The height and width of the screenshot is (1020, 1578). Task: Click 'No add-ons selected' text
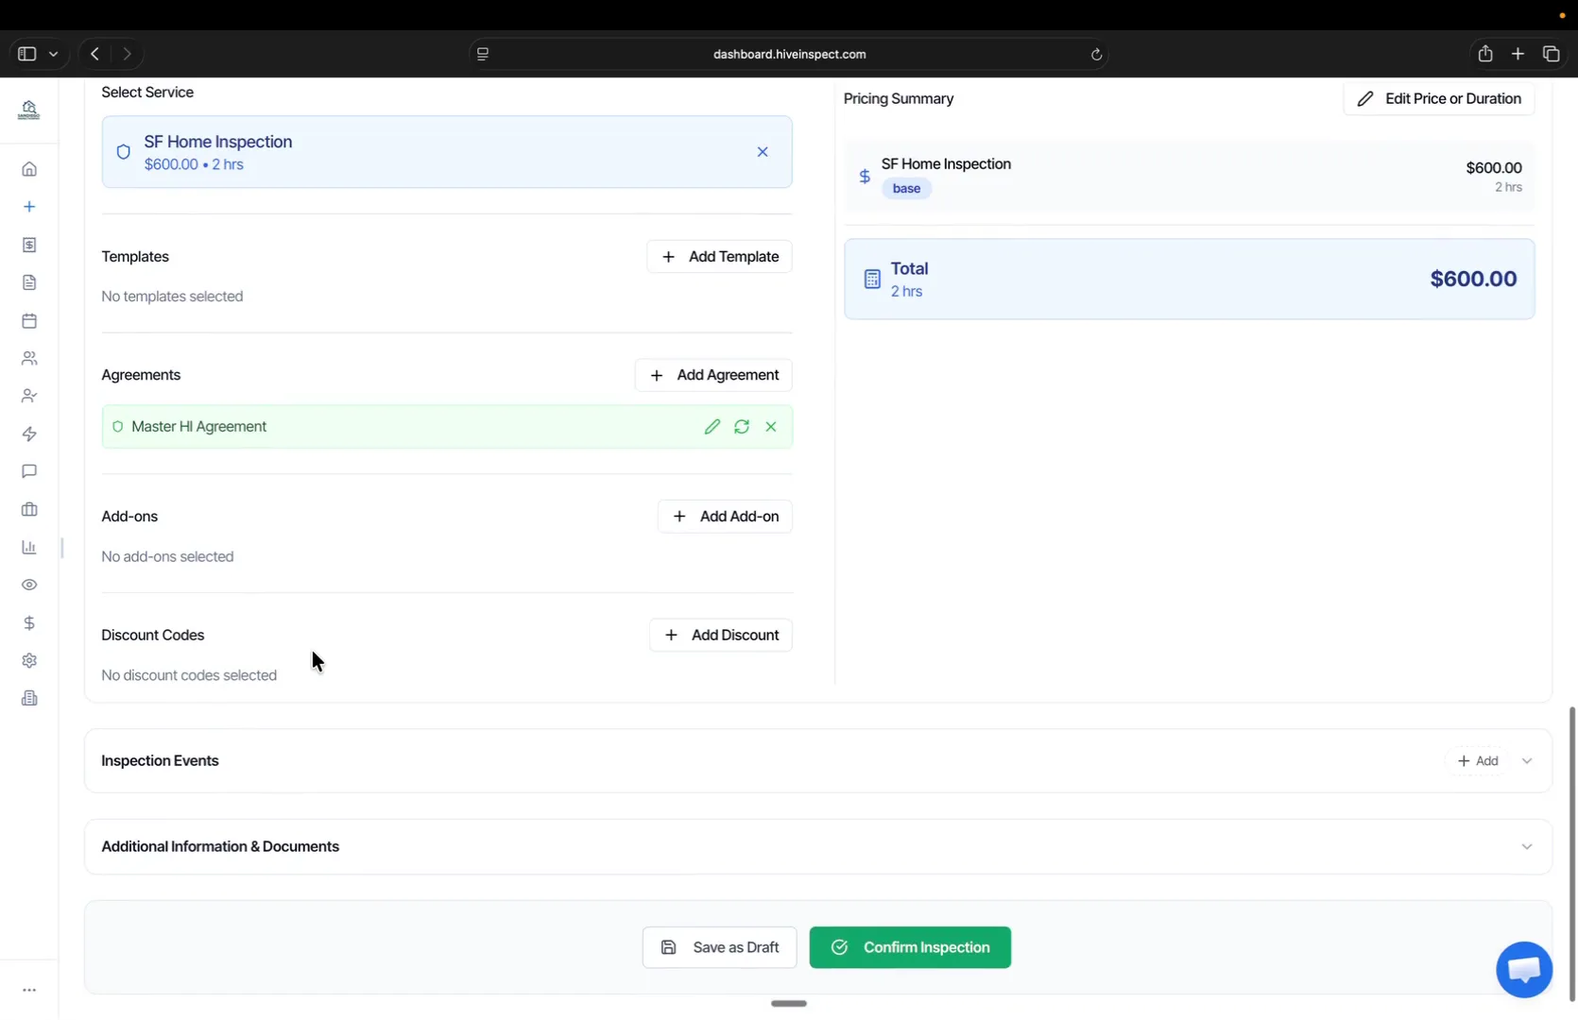[x=167, y=557]
